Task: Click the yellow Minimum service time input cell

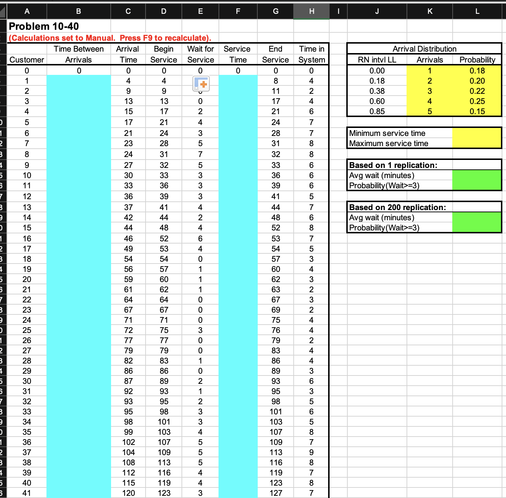Action: point(477,133)
